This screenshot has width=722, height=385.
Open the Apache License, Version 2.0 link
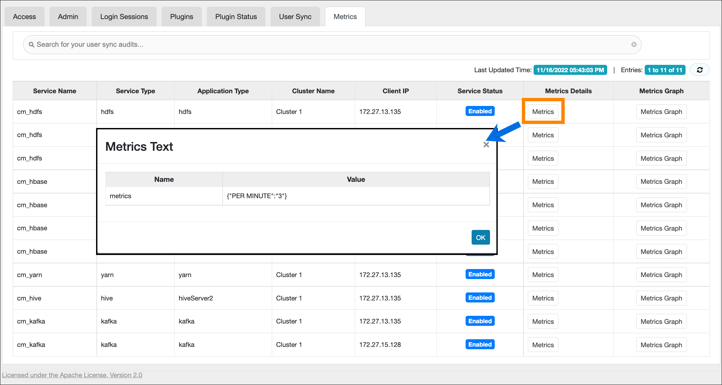click(x=72, y=375)
